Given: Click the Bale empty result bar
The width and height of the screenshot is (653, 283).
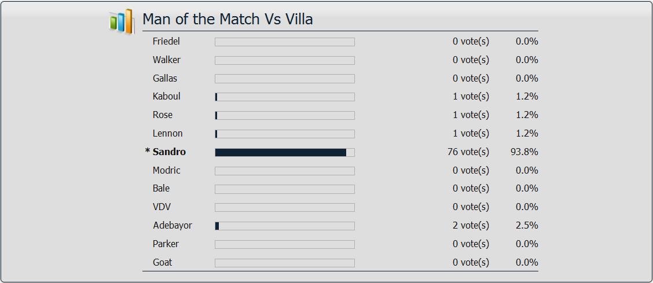Looking at the screenshot, I should point(285,189).
